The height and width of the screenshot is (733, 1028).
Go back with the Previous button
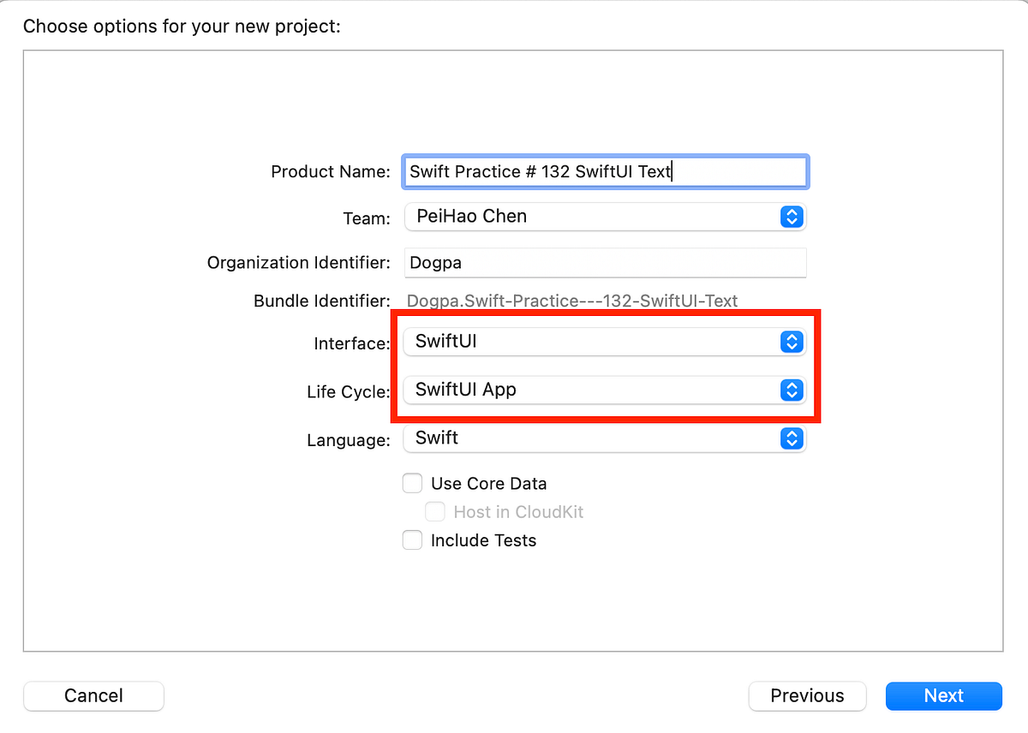point(807,695)
